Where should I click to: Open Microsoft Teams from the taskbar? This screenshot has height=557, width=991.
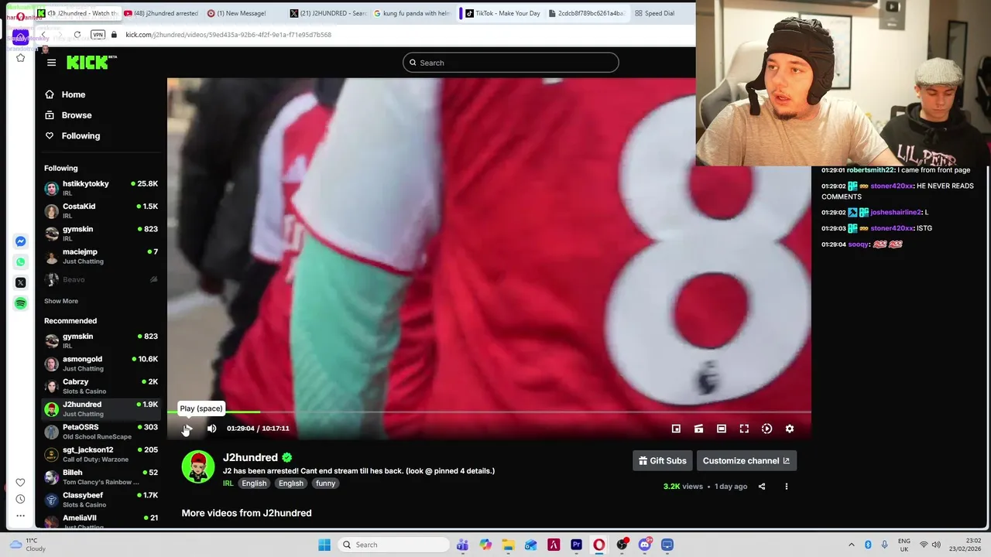click(462, 545)
